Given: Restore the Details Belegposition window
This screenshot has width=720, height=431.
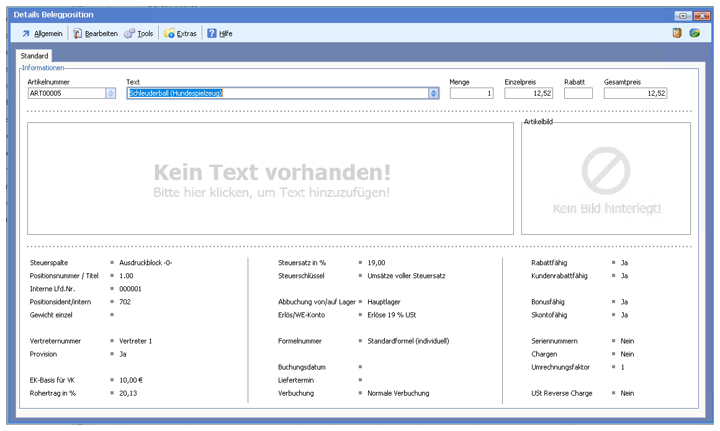Looking at the screenshot, I should [683, 16].
